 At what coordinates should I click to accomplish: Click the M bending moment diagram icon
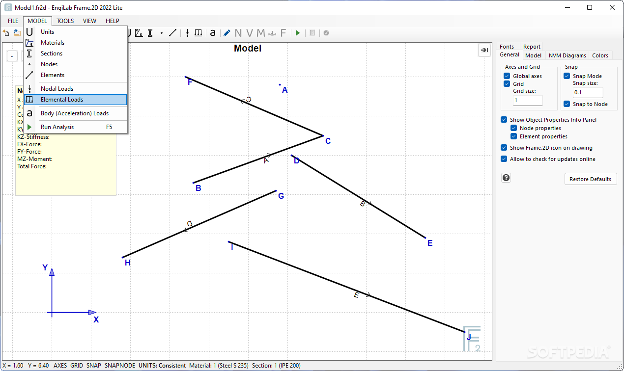[260, 33]
